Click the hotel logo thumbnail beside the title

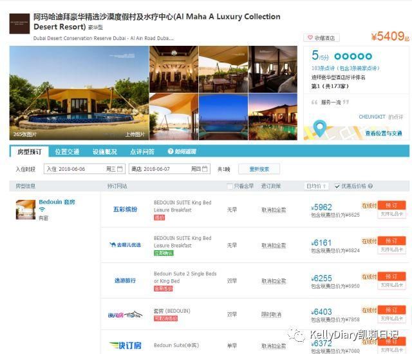(x=19, y=24)
